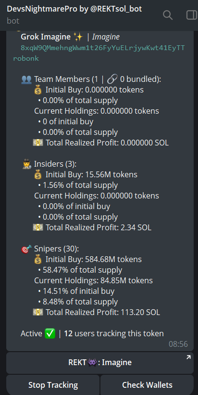
Task: Toggle the side panel icon in header
Action: 192,15
